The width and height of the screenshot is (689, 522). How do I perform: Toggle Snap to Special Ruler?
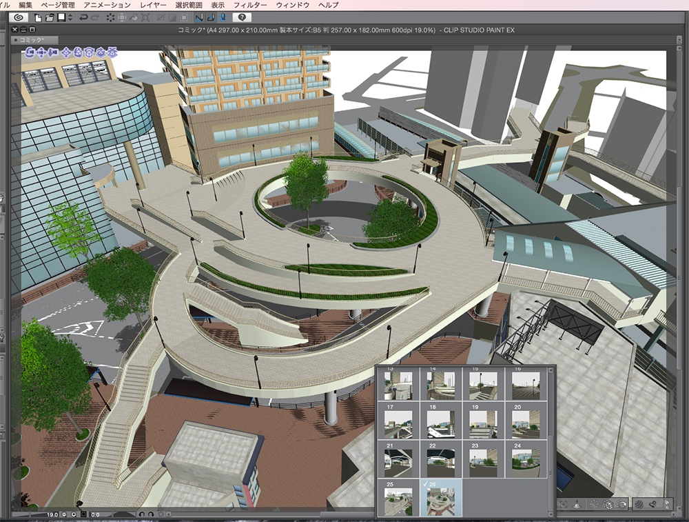click(211, 18)
